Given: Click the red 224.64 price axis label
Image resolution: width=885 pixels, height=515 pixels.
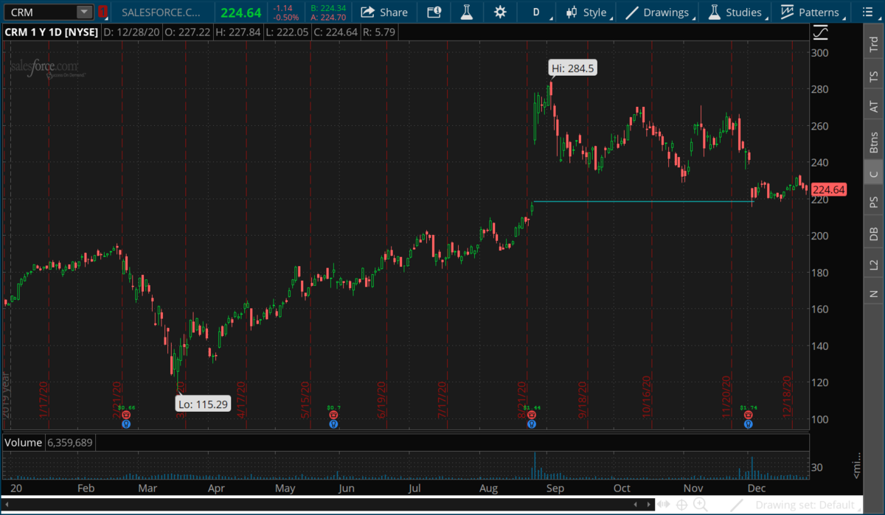Looking at the screenshot, I should tap(828, 189).
